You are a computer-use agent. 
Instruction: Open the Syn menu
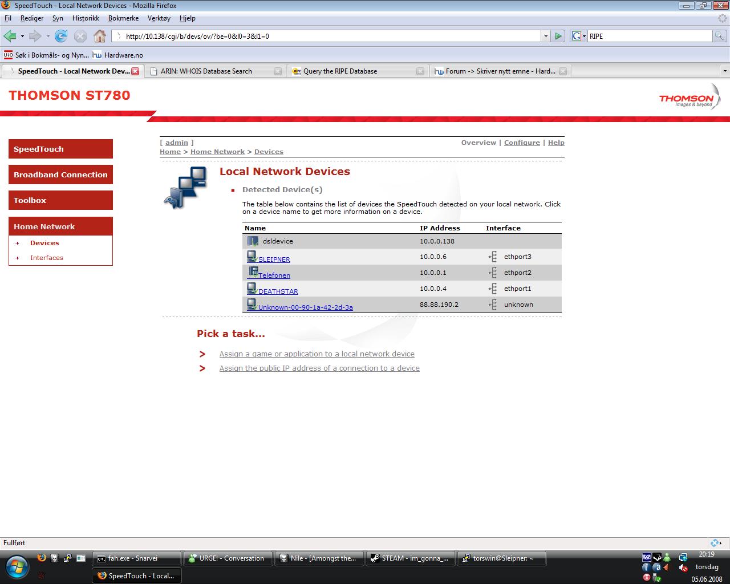pos(58,18)
